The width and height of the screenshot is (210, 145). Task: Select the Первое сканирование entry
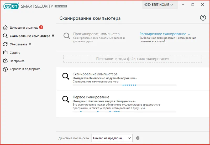pos(133,103)
